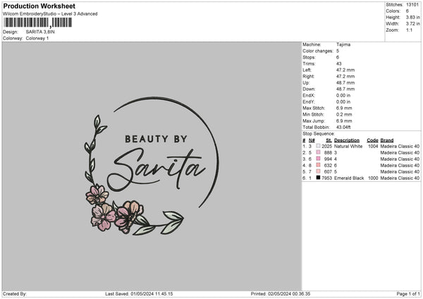Click the Natural White thread color swatch
This screenshot has width=423, height=299.
[x=318, y=146]
